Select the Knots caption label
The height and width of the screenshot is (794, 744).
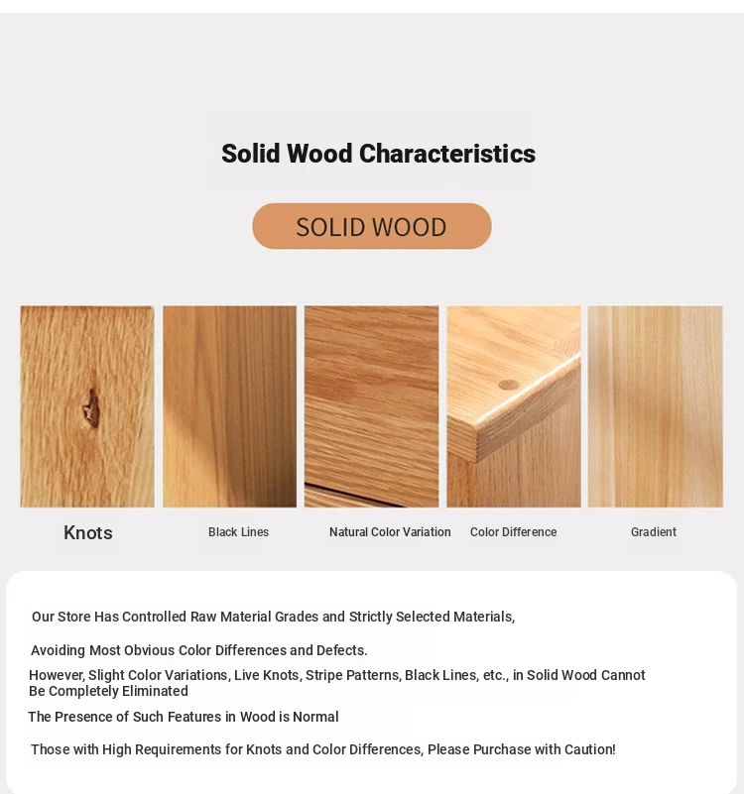tap(88, 532)
